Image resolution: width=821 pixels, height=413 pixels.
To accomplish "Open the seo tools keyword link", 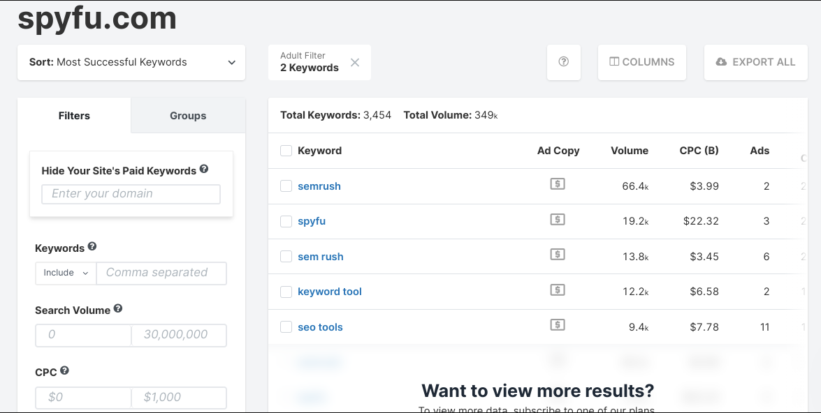I will (x=321, y=327).
